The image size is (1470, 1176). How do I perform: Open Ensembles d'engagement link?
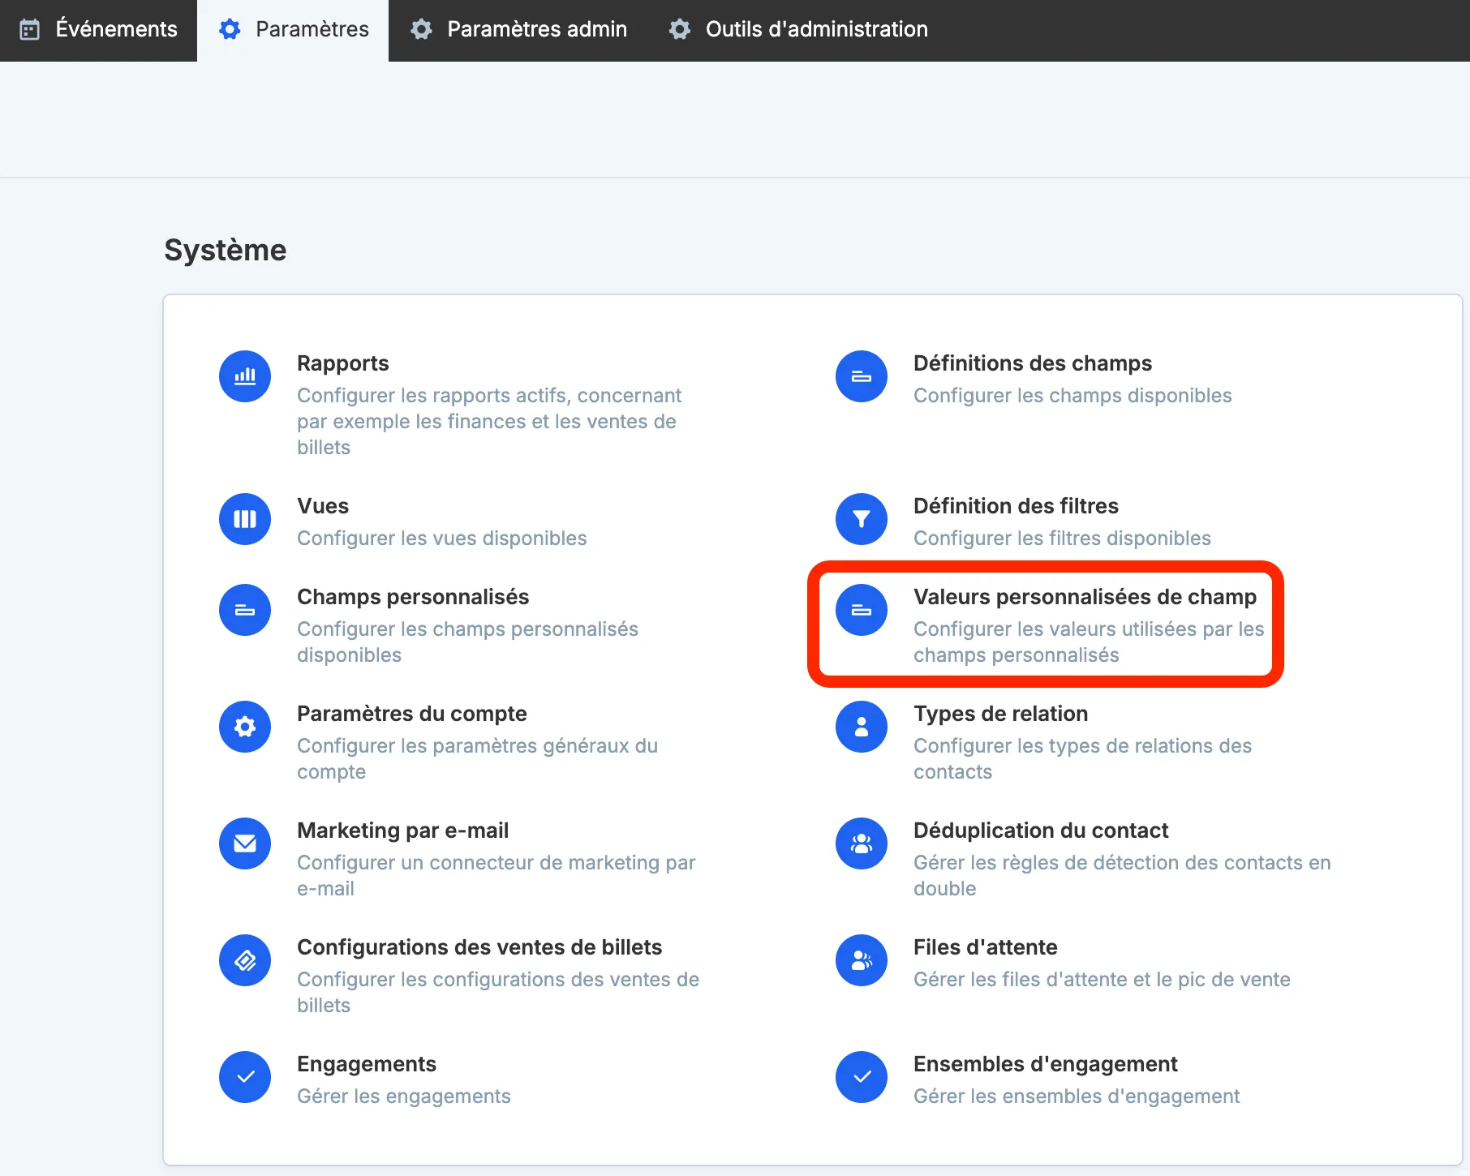(x=1046, y=1064)
